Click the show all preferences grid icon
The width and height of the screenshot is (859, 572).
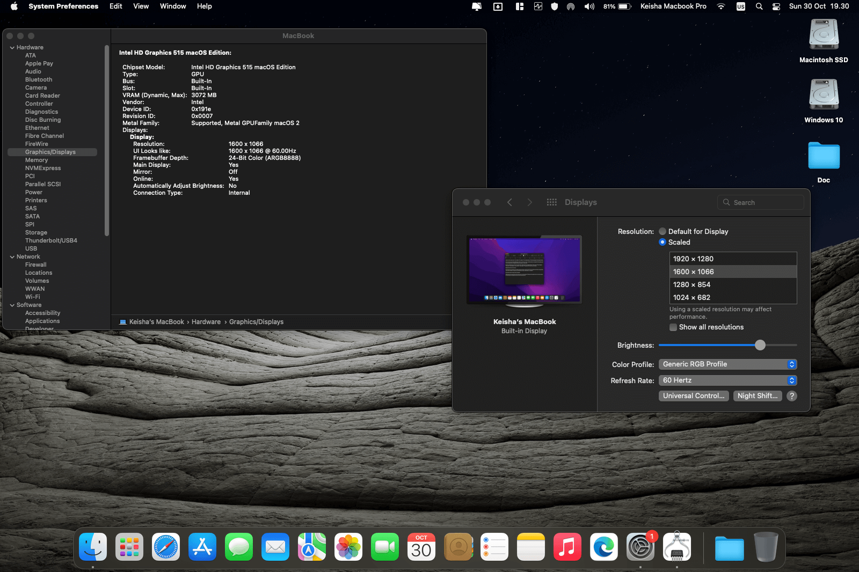[x=551, y=202]
